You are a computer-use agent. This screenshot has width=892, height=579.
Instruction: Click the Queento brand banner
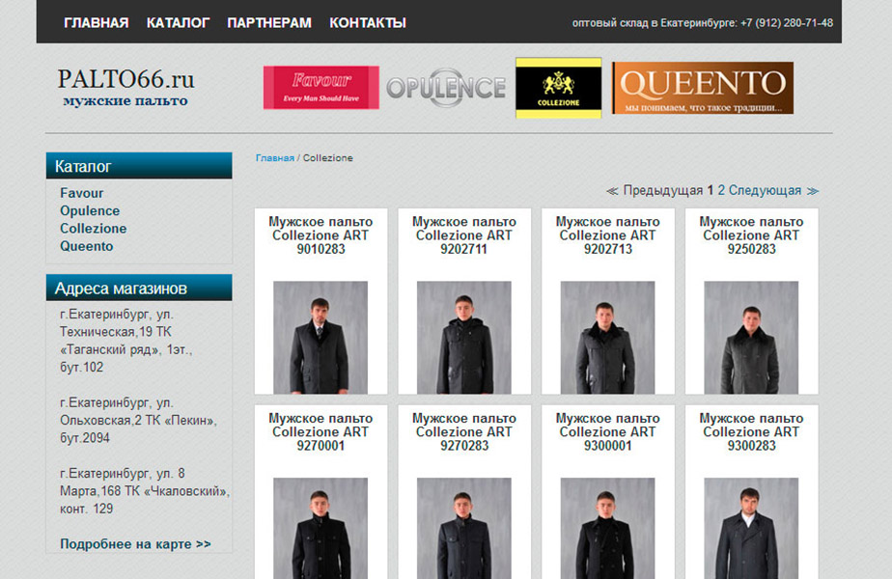click(703, 88)
